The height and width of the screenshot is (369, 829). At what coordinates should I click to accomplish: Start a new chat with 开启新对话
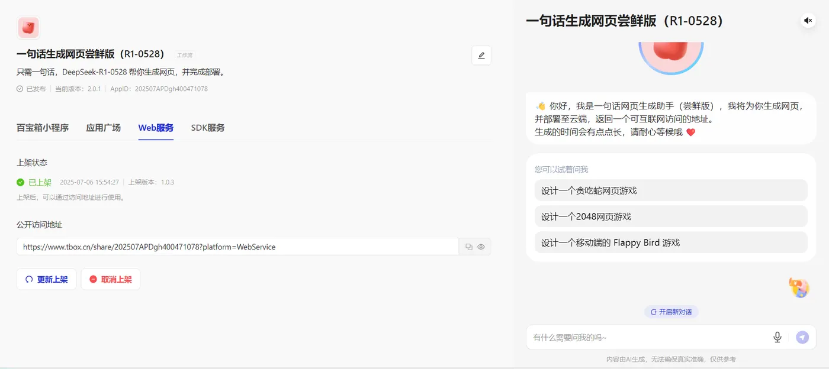[671, 312]
